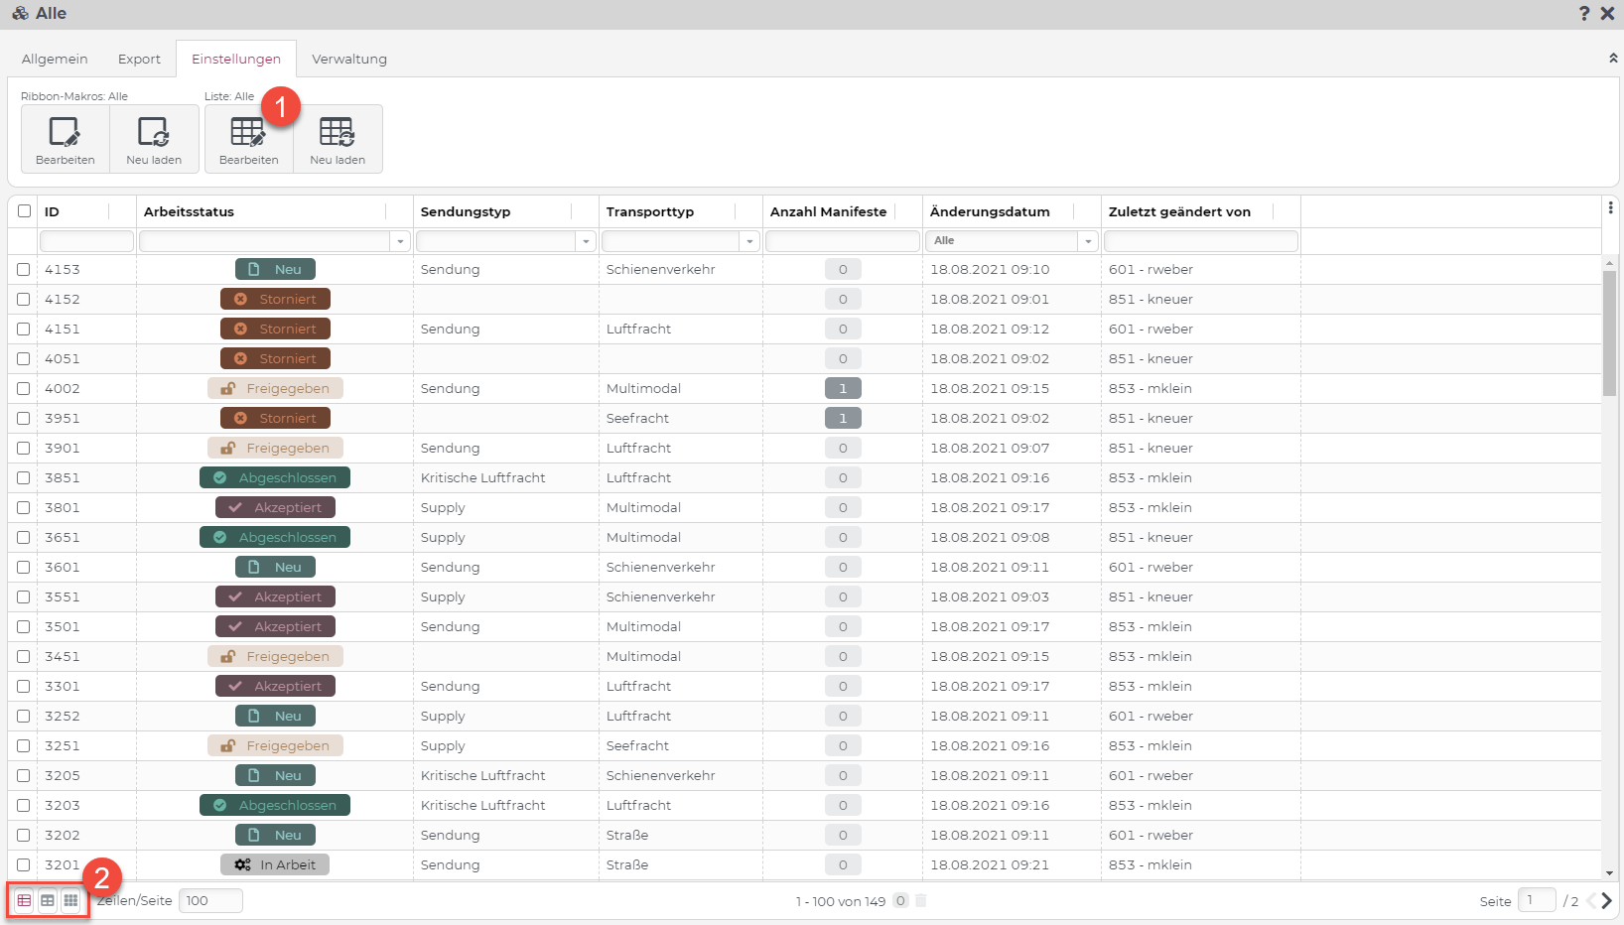Click the Alle app icon in title bar
Viewport: 1624px width, 925px height.
[x=20, y=13]
